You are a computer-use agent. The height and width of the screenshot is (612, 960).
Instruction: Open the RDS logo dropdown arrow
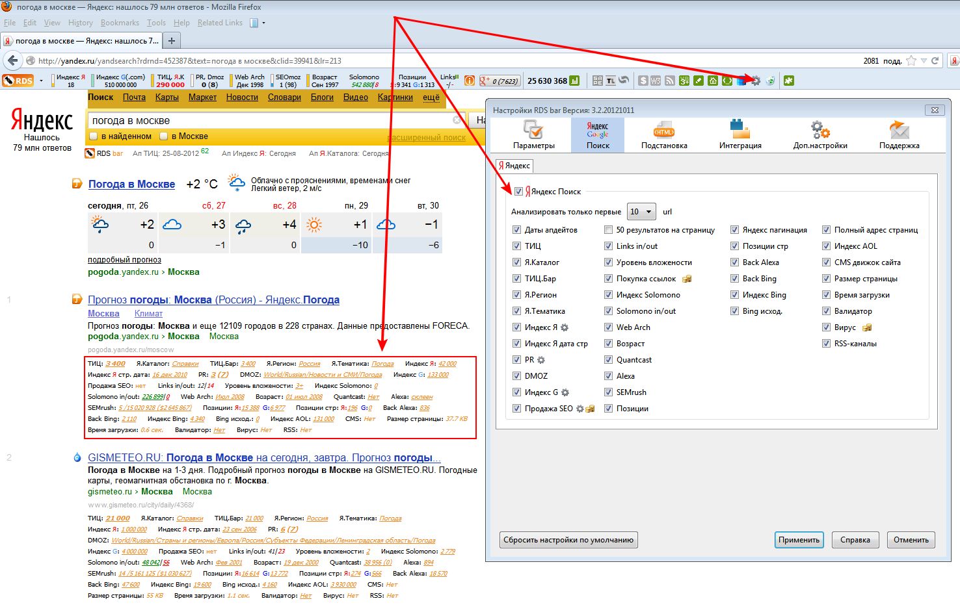point(42,81)
